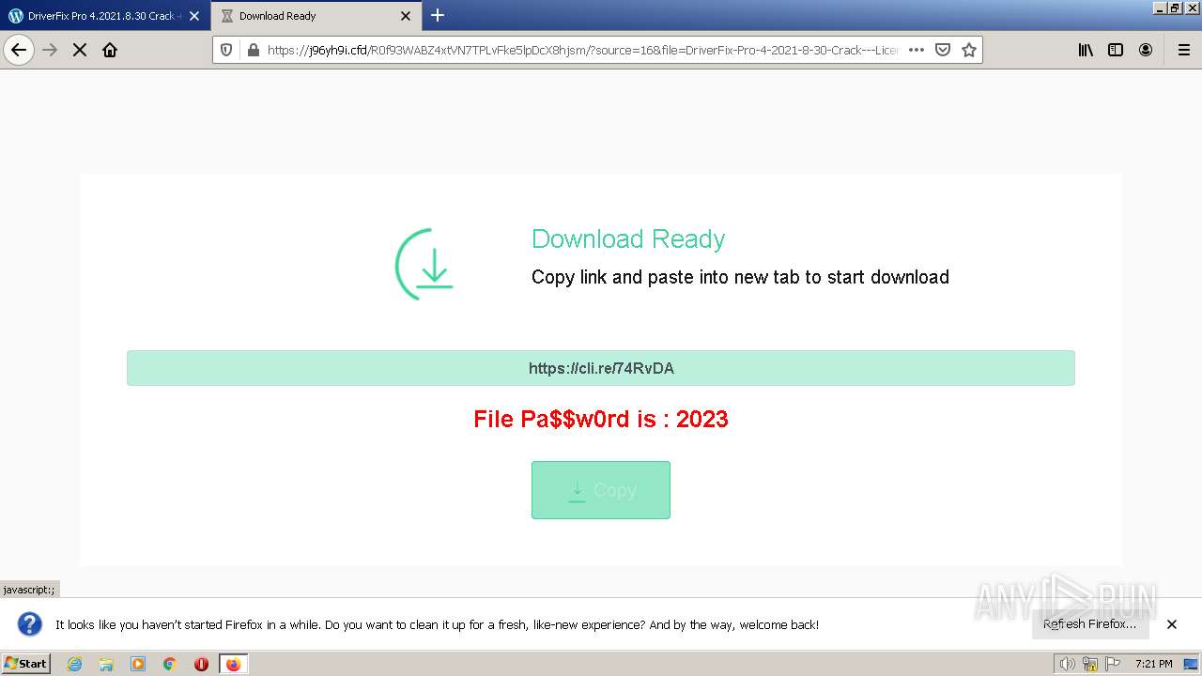The width and height of the screenshot is (1202, 676).
Task: Click the 7:21 PM system clock
Action: [1153, 664]
